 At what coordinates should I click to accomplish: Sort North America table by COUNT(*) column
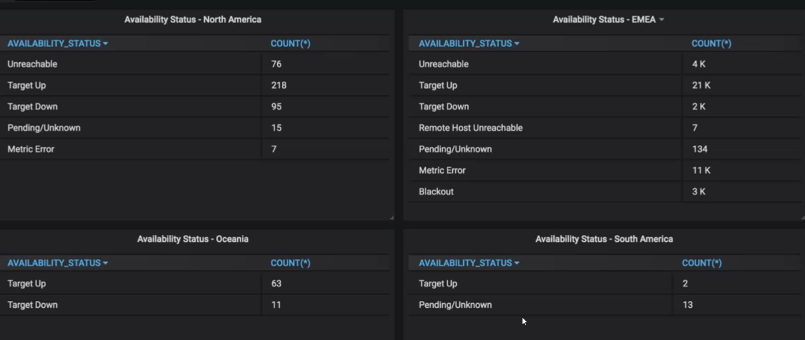tap(290, 44)
